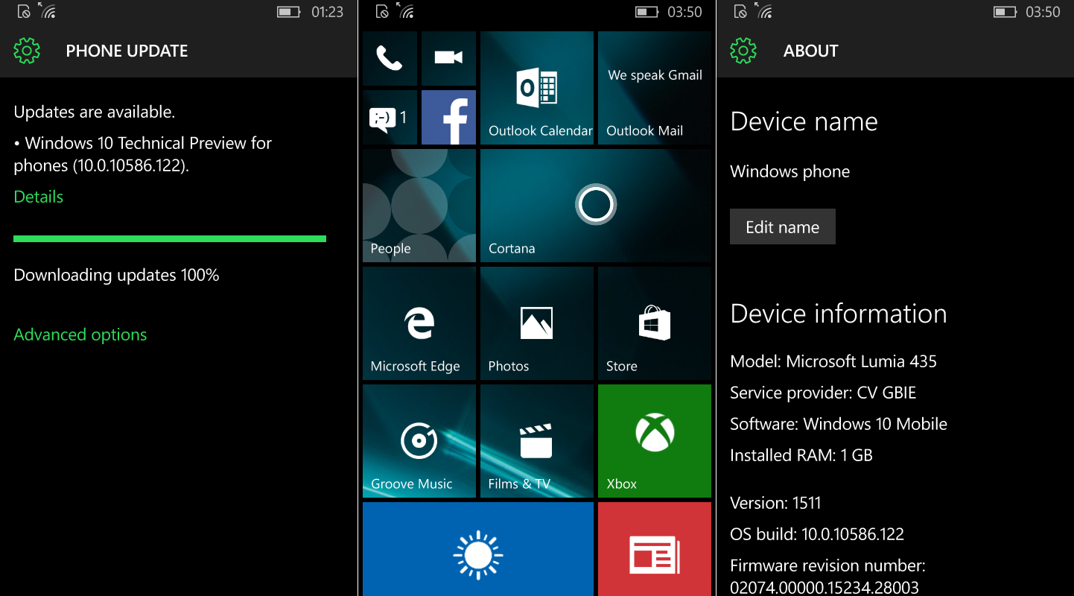Tap the 03:50 clock on About screen
Viewport: 1074px width, 596px height.
point(1043,12)
